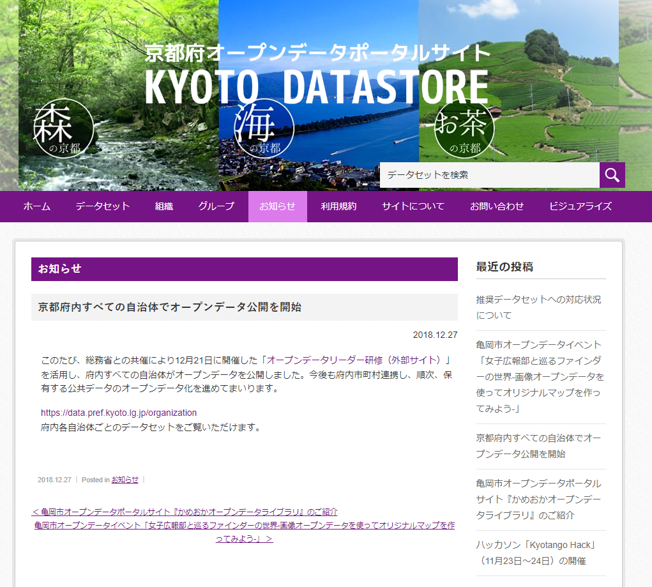Navigate to サイトについて page
Viewport: 652px width, 587px height.
coord(413,206)
